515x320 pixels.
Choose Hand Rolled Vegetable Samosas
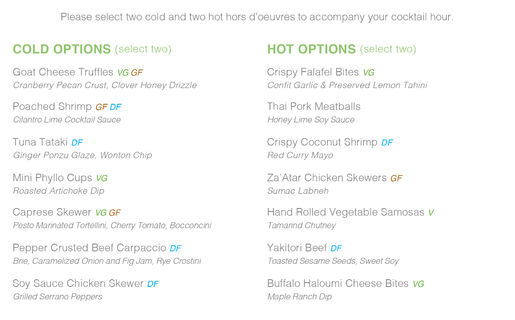[x=345, y=212]
